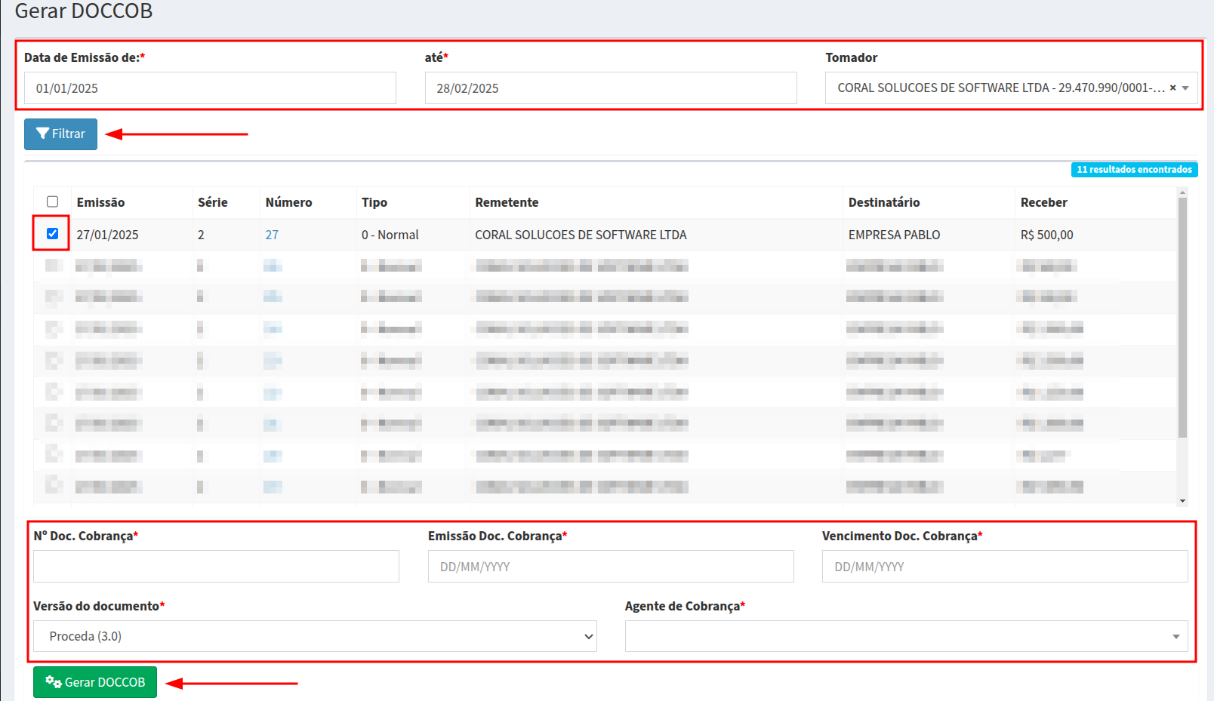The width and height of the screenshot is (1214, 701).
Task: Click the Emissão column header
Action: click(100, 202)
